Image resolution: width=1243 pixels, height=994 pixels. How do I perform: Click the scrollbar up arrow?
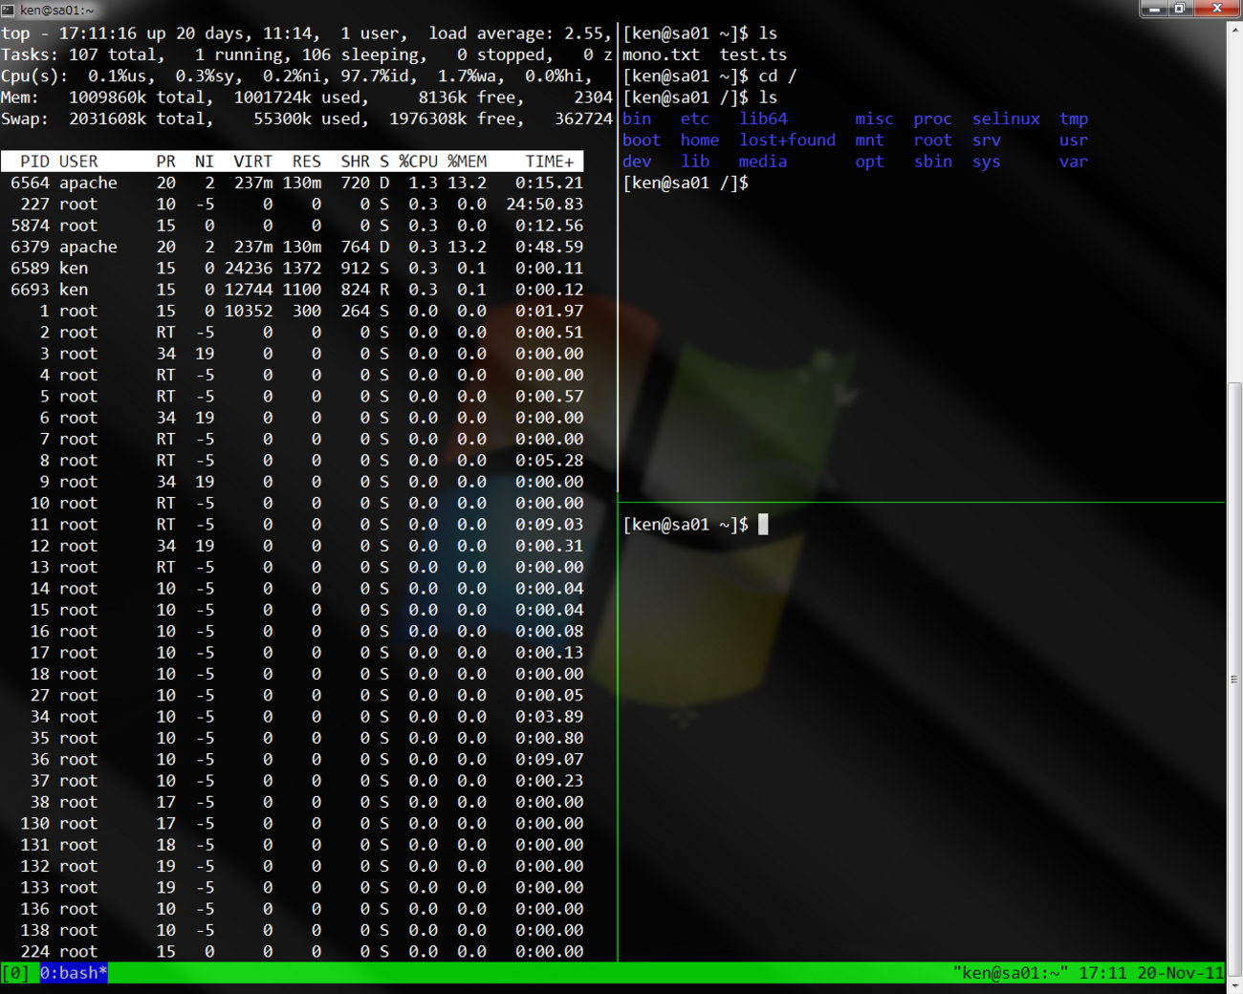point(1234,30)
